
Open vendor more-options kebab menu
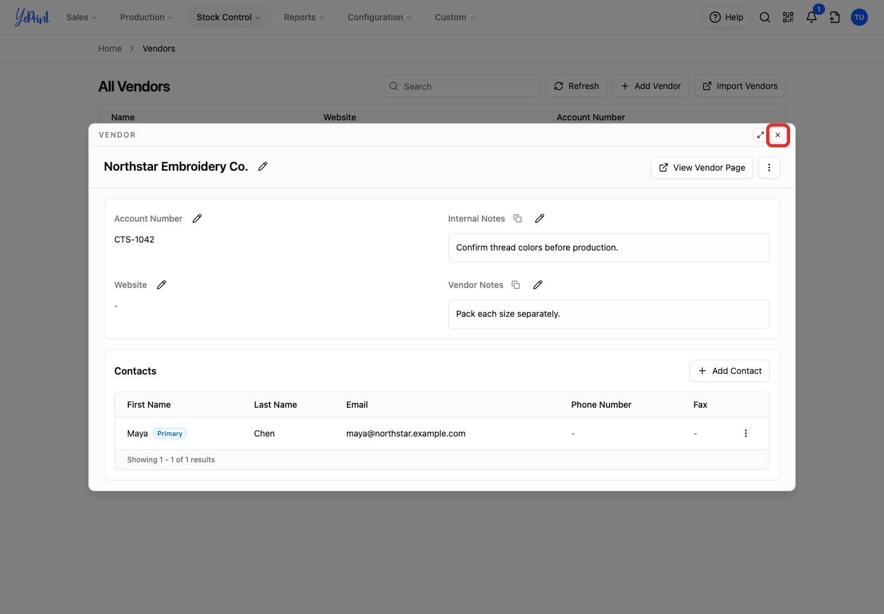[x=769, y=168]
